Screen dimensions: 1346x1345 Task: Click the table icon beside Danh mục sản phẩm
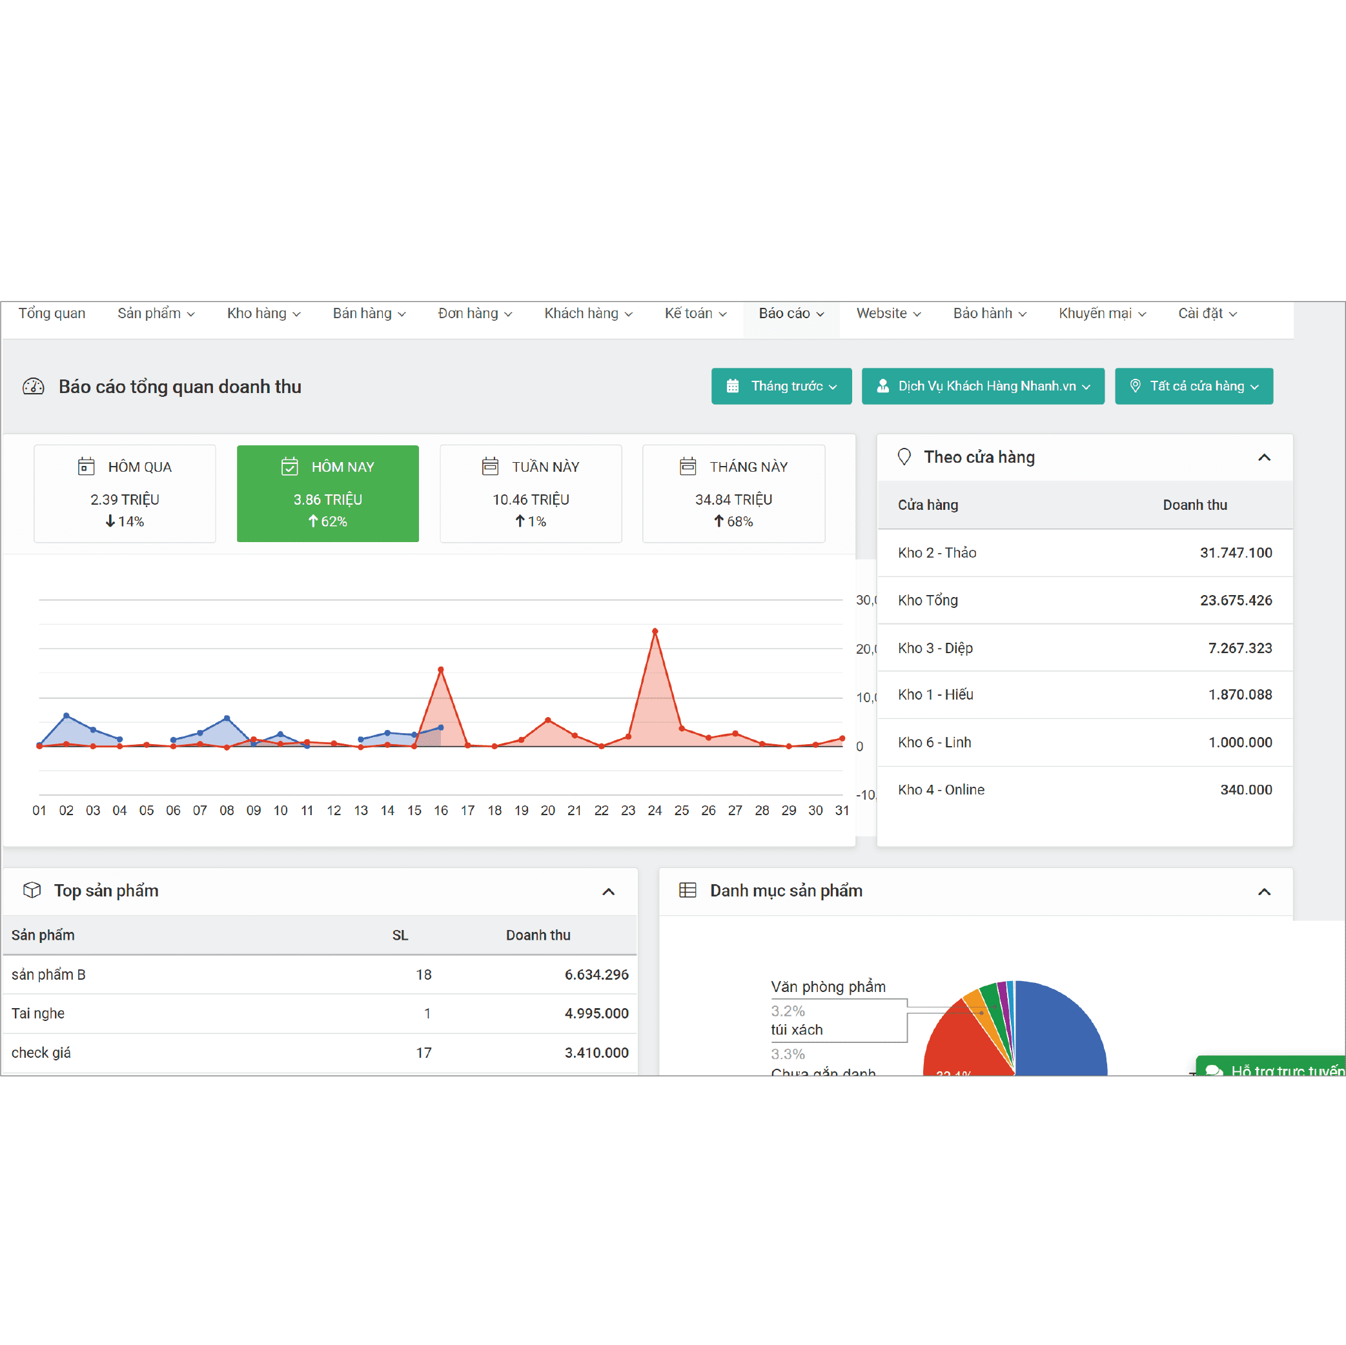click(x=687, y=890)
